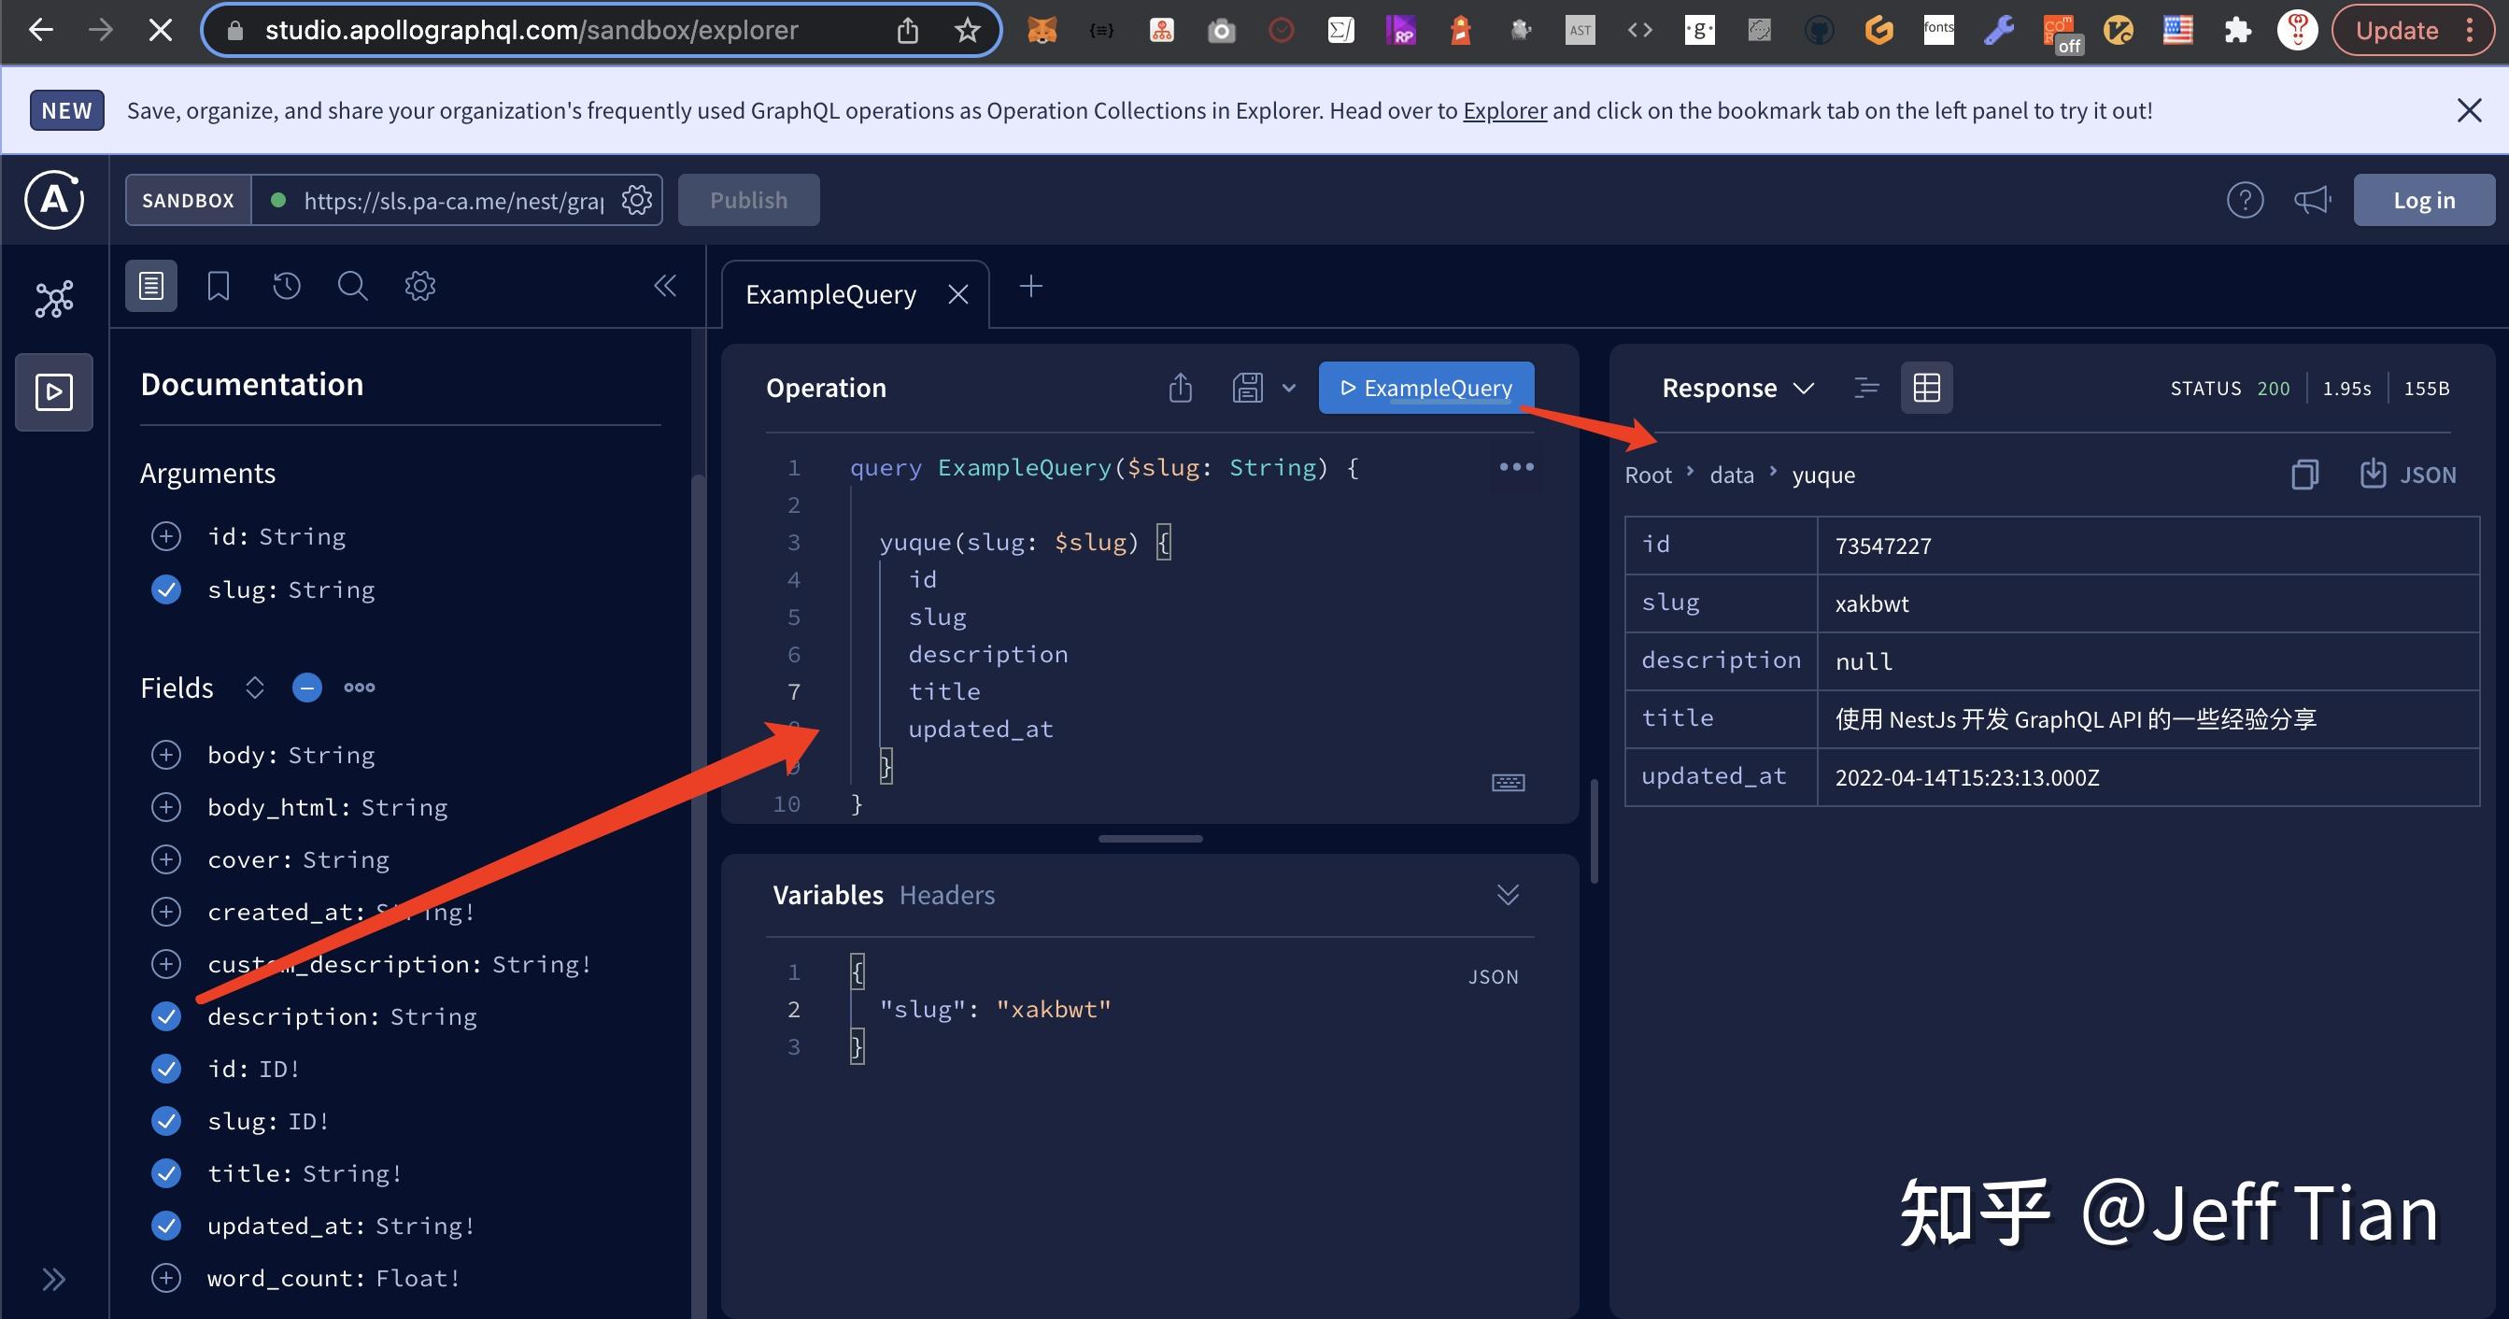Open the Documentation panel tab icon
The height and width of the screenshot is (1319, 2509).
click(151, 286)
